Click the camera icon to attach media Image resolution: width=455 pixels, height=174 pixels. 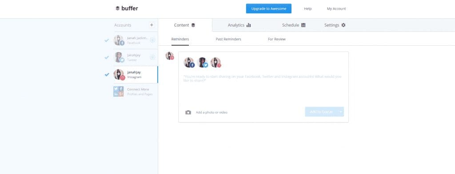188,112
